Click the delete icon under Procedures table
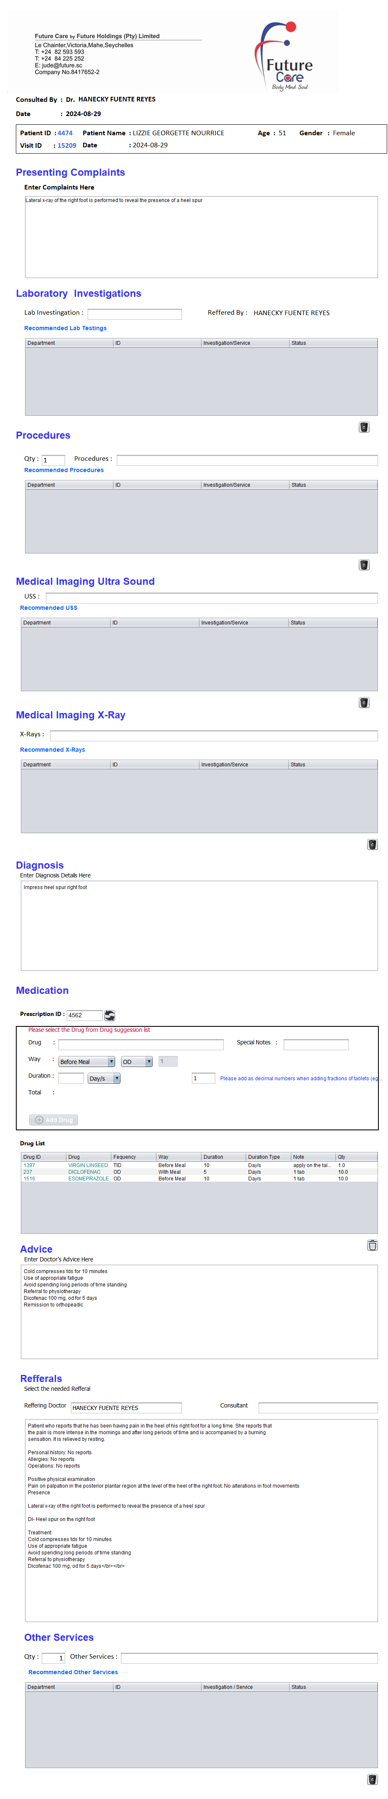This screenshot has height=1799, width=388. (x=363, y=564)
